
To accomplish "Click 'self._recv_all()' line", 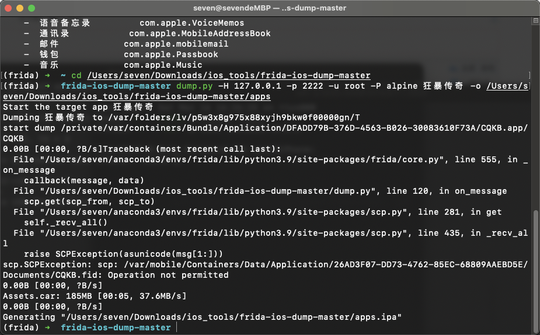I will tap(65, 222).
